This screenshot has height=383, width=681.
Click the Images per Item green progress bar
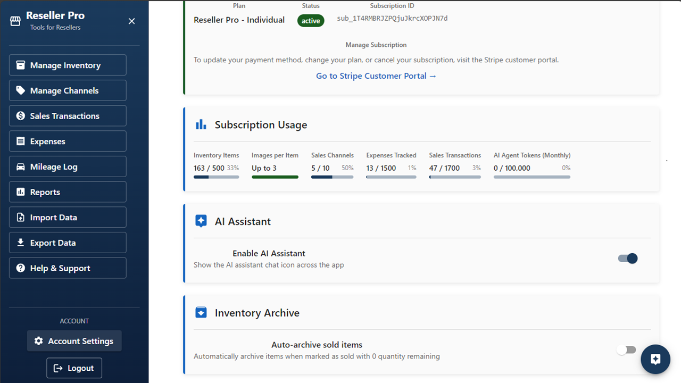275,177
